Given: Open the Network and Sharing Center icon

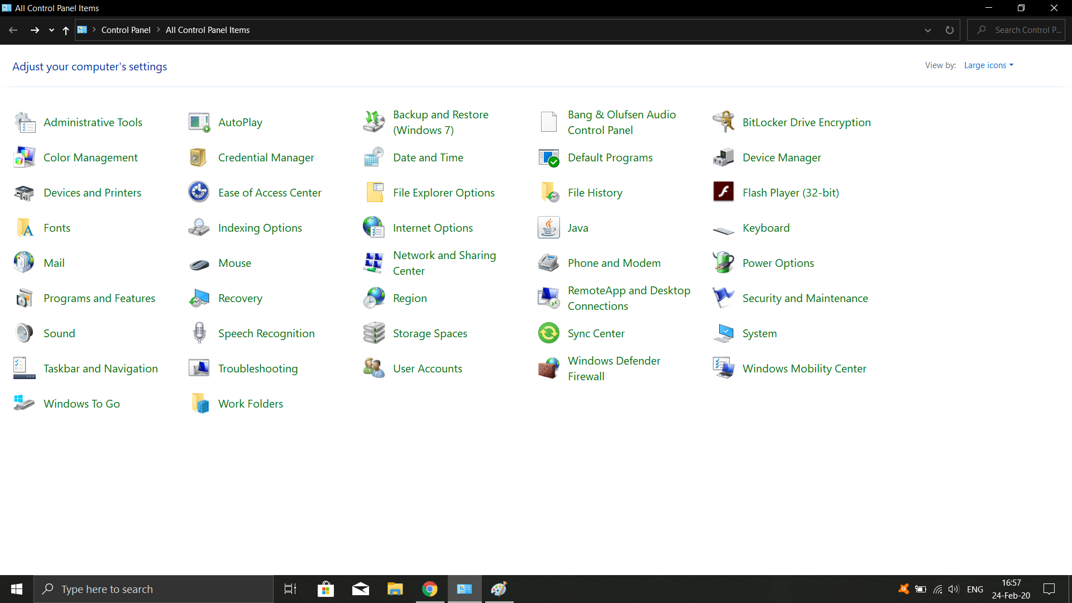Looking at the screenshot, I should coord(374,263).
